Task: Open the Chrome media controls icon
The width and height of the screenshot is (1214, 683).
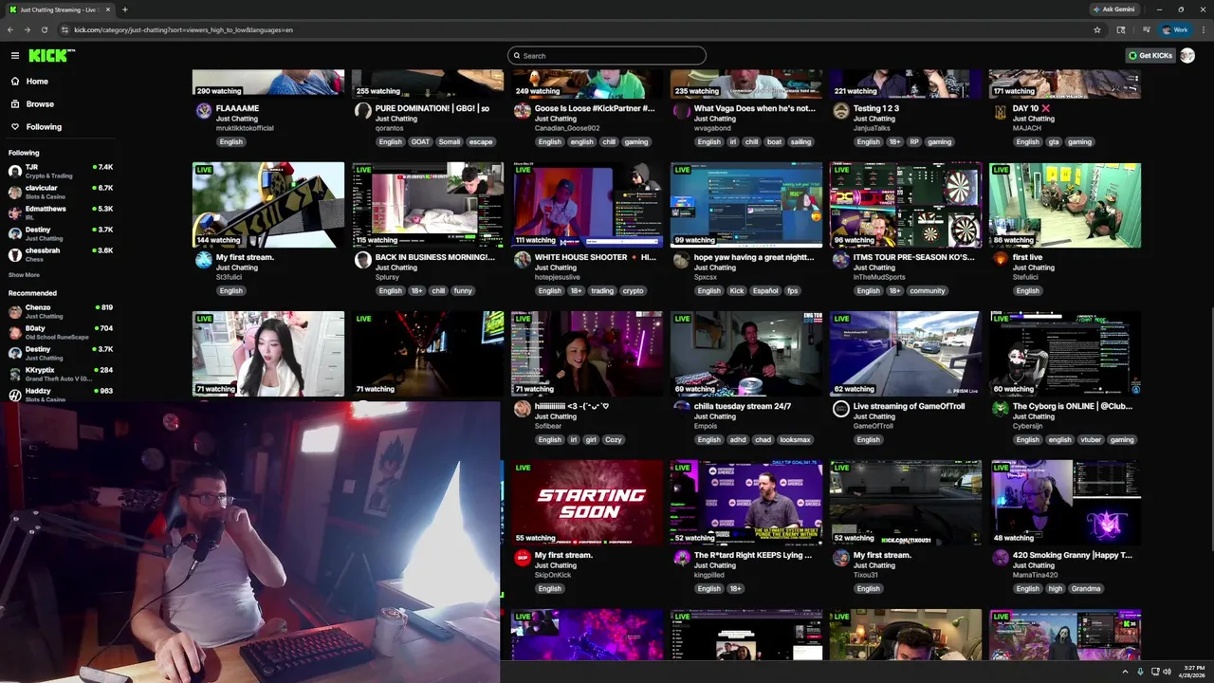Action: click(x=1146, y=29)
